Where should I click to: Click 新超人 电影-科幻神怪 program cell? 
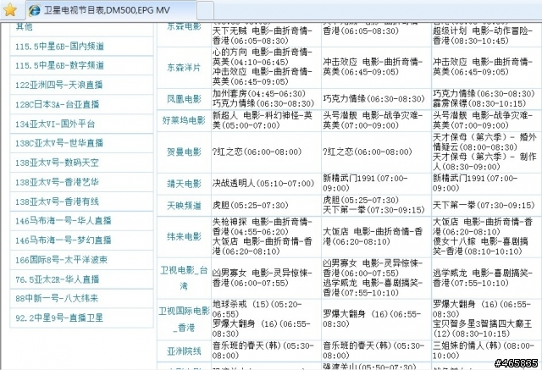pyautogui.click(x=263, y=120)
